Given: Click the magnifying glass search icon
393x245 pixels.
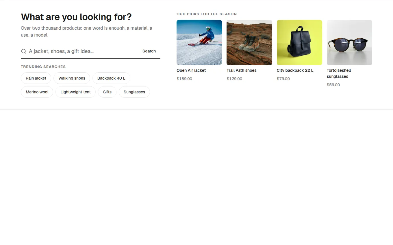Looking at the screenshot, I should tap(24, 51).
